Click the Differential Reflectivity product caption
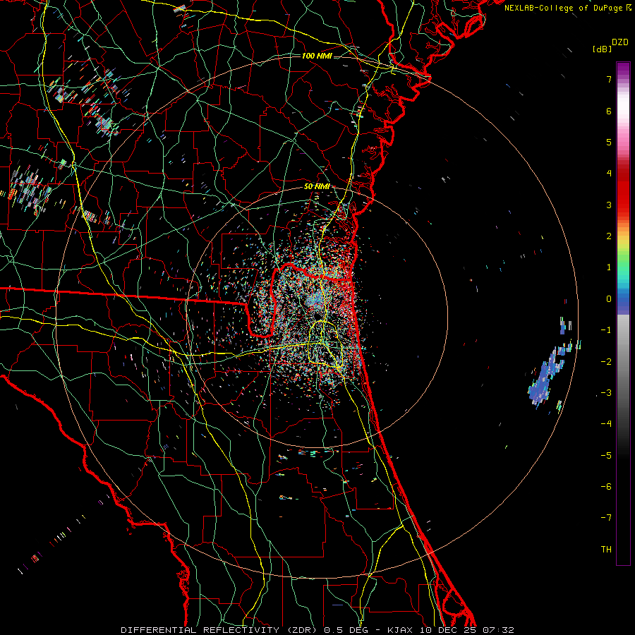635x635 pixels. pos(317,630)
